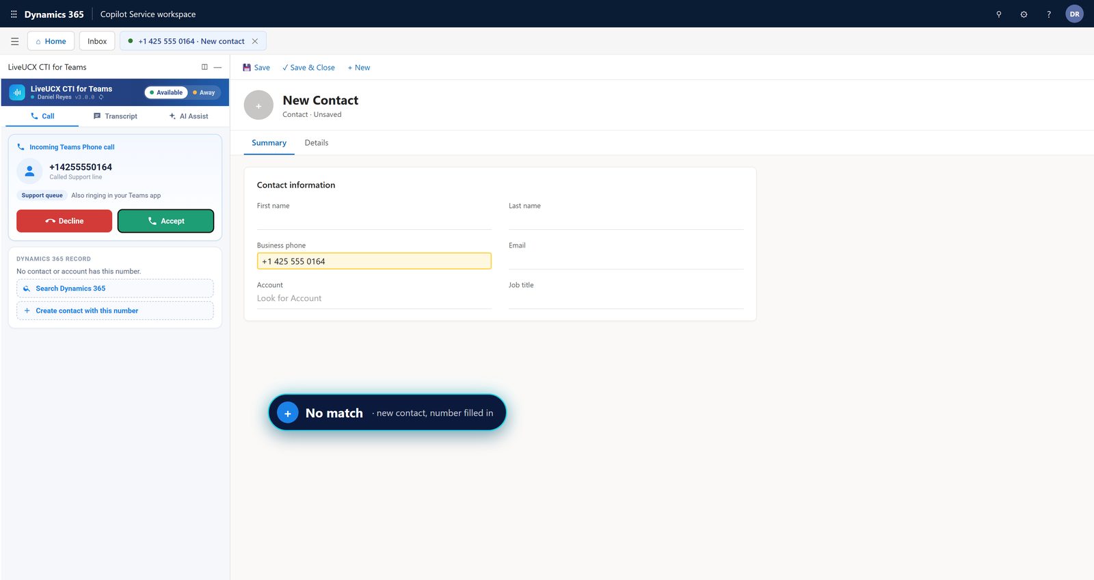The height and width of the screenshot is (580, 1094).
Task: Open the DR user profile avatar
Action: tap(1074, 14)
